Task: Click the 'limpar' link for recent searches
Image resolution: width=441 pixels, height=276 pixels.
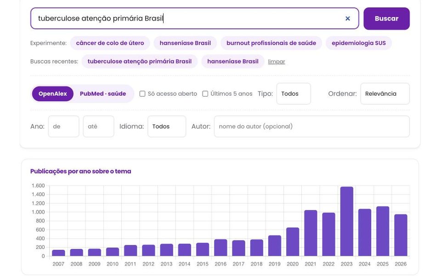Action: click(277, 62)
